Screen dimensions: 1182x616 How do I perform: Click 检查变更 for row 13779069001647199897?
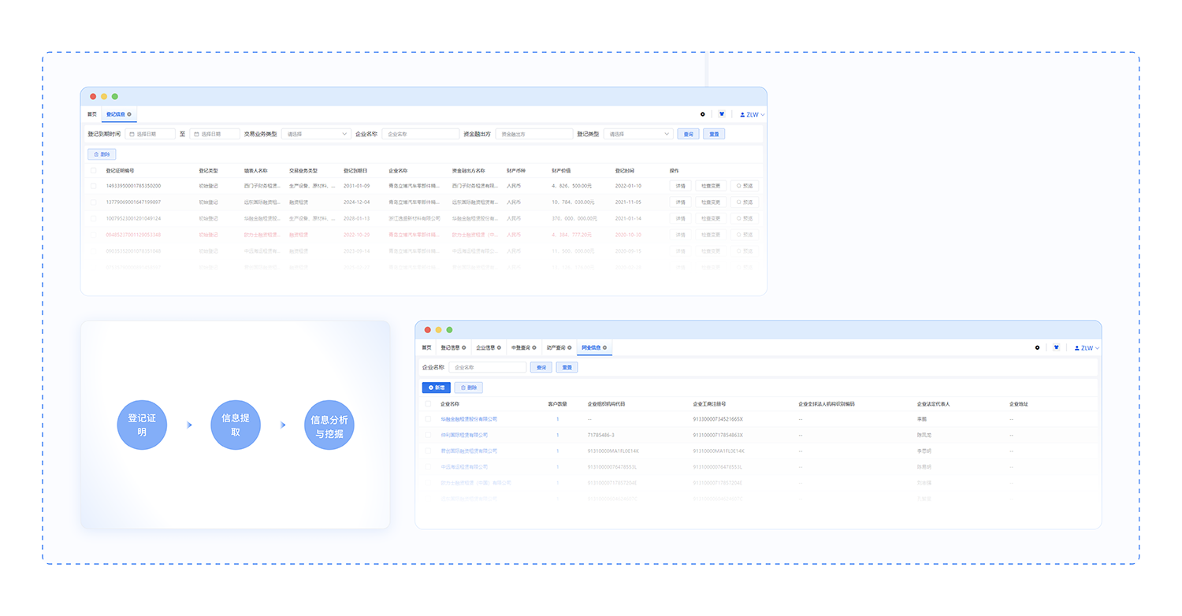[x=711, y=202]
